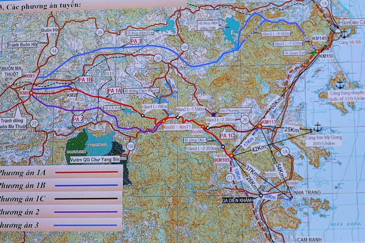Click the PA 3 route label
Viewport: 365px width, 243px height.
point(135,42)
